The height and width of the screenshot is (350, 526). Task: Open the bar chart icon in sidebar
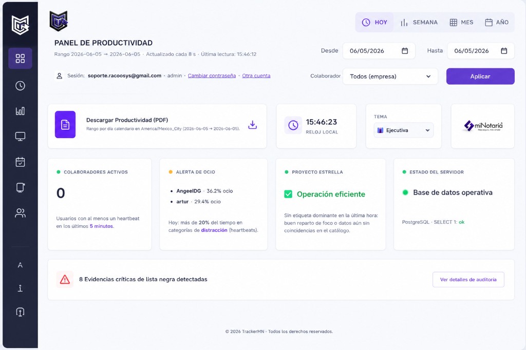[x=20, y=111]
